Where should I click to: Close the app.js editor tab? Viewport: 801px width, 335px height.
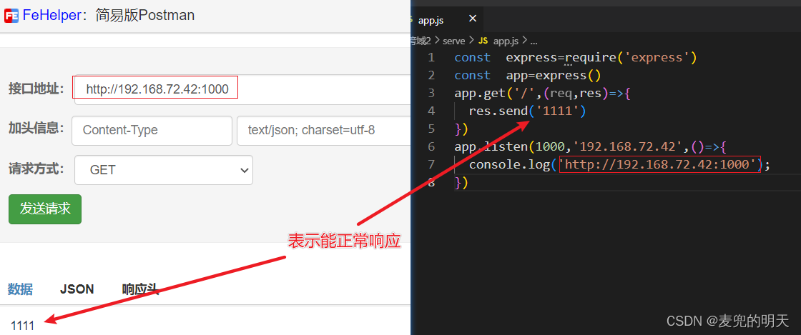473,19
